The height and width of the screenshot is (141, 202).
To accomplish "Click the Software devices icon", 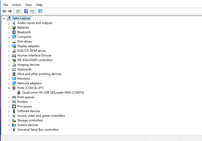I will 14,111.
